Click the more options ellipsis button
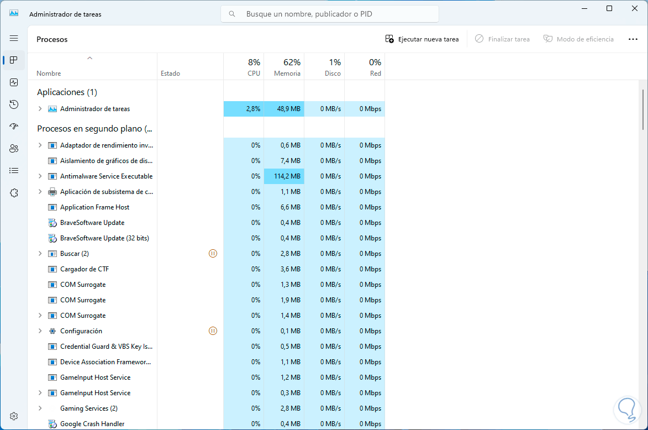Screen dimensions: 648x430 pos(633,39)
